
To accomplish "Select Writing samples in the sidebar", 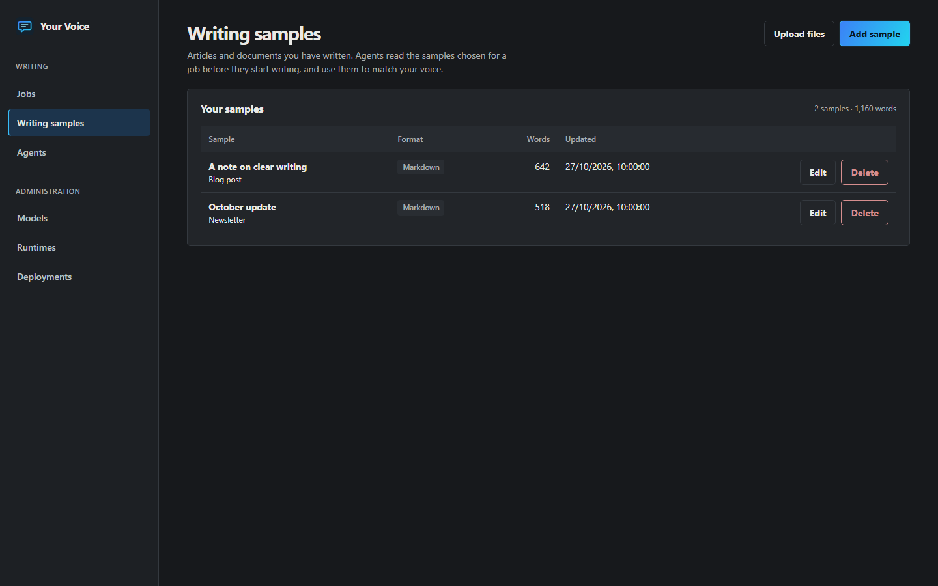I will click(x=79, y=123).
